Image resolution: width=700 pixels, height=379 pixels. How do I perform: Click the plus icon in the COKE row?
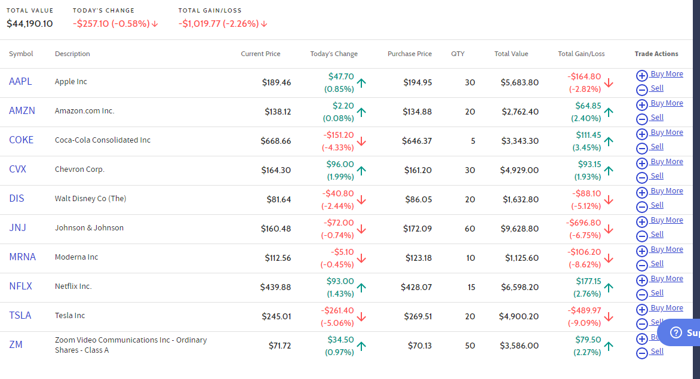point(641,134)
